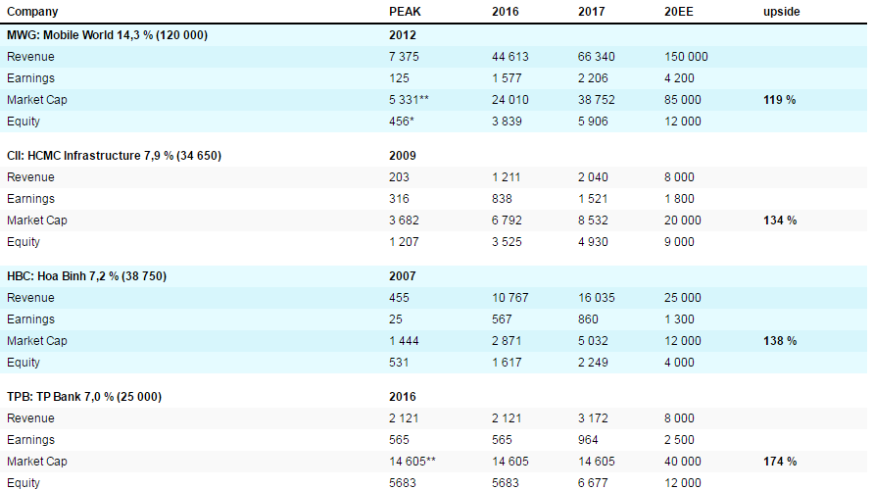Select the 20EE column header
Screen dimensions: 873x490
click(678, 12)
